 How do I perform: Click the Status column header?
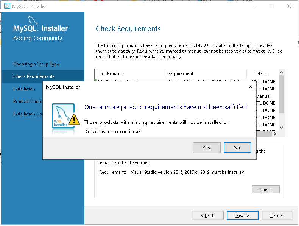coord(262,73)
